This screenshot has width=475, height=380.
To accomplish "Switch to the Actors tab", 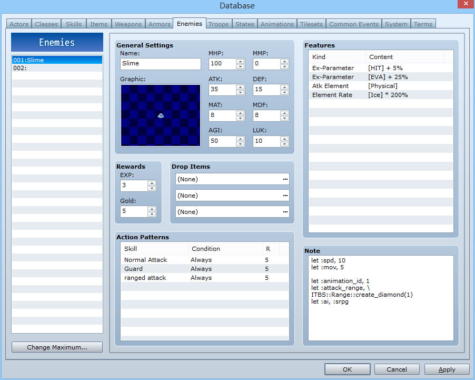I will [19, 24].
